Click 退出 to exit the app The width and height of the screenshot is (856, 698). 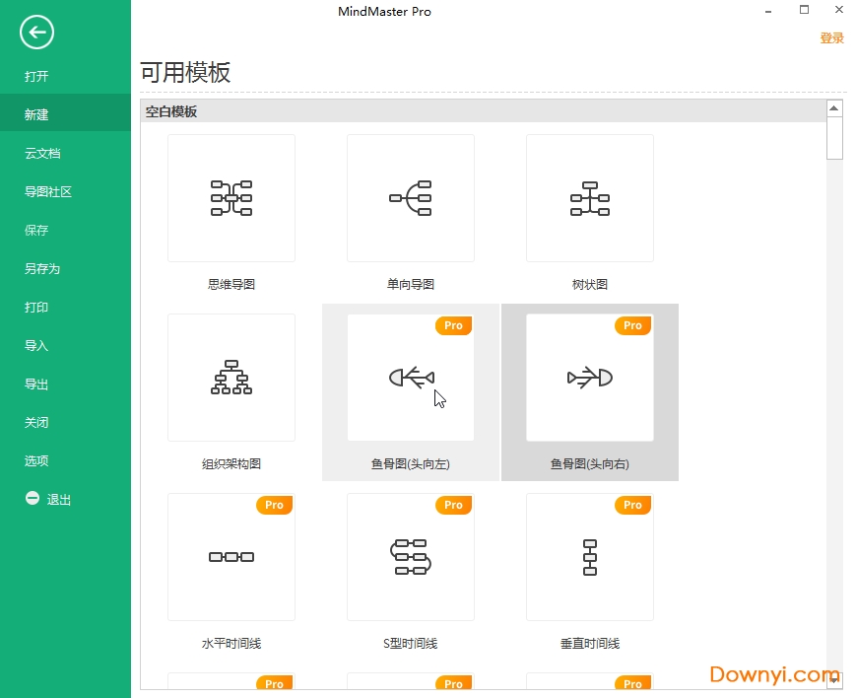[59, 500]
